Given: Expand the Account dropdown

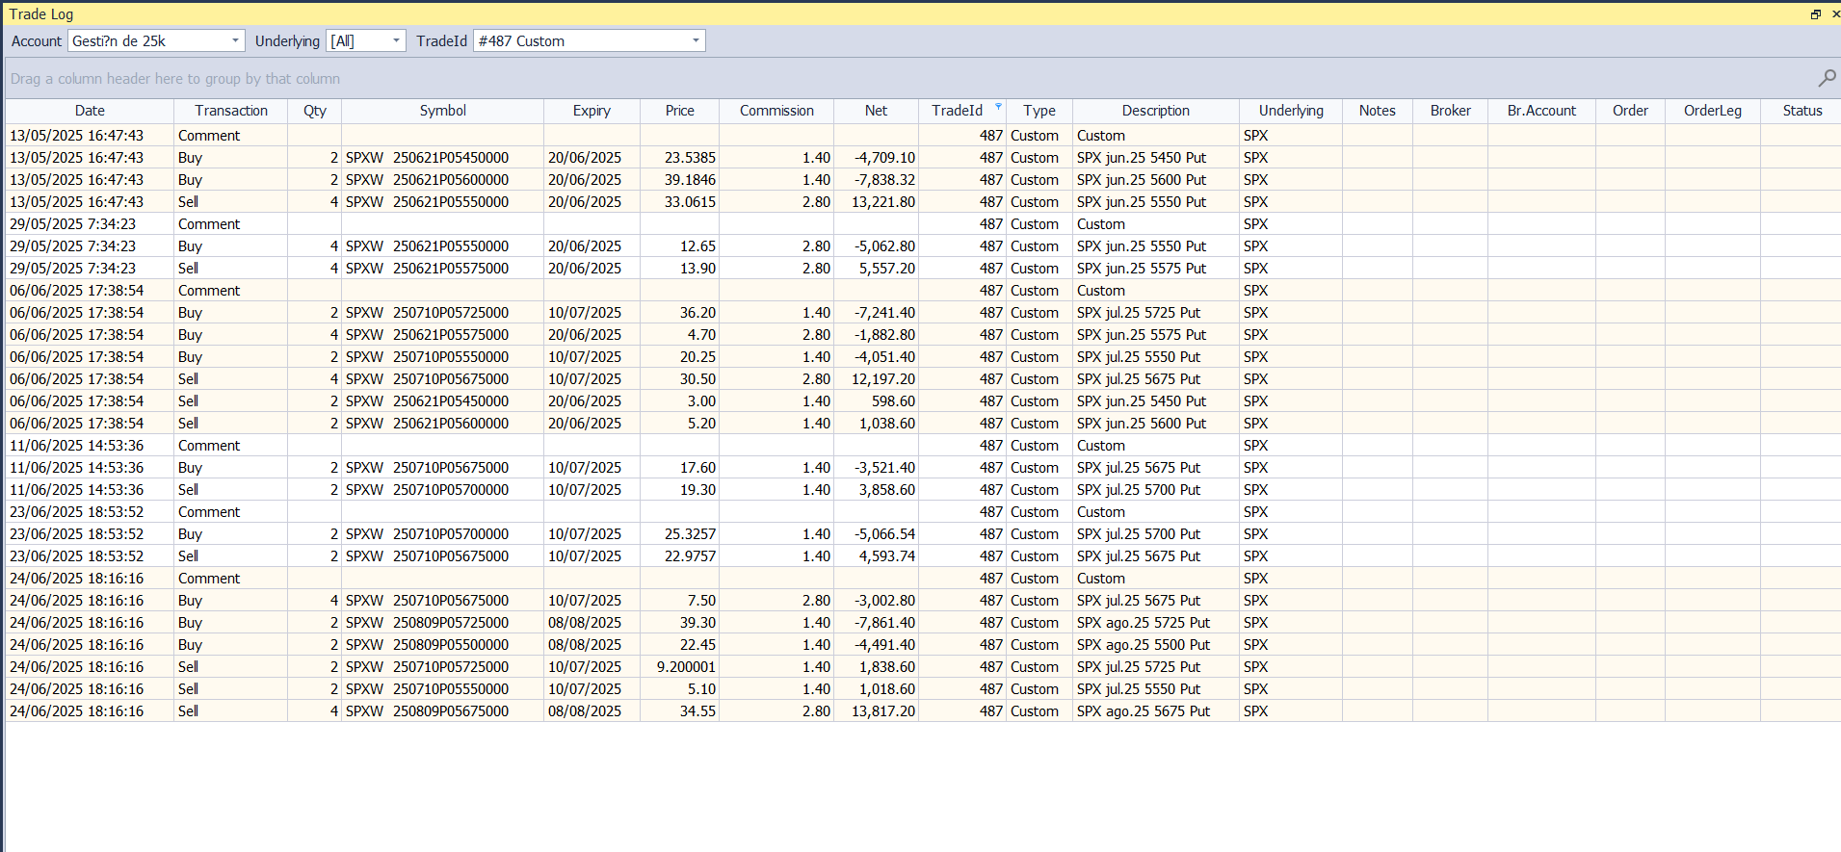Looking at the screenshot, I should 235,40.
